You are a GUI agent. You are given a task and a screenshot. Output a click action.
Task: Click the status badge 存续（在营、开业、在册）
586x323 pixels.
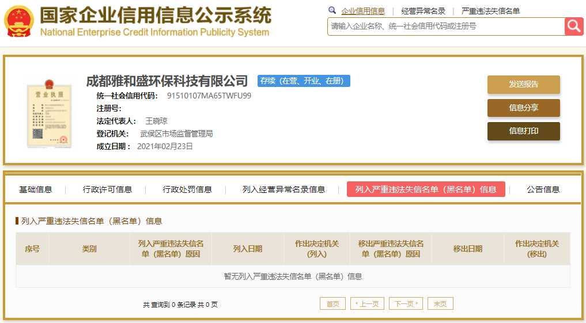(x=304, y=81)
